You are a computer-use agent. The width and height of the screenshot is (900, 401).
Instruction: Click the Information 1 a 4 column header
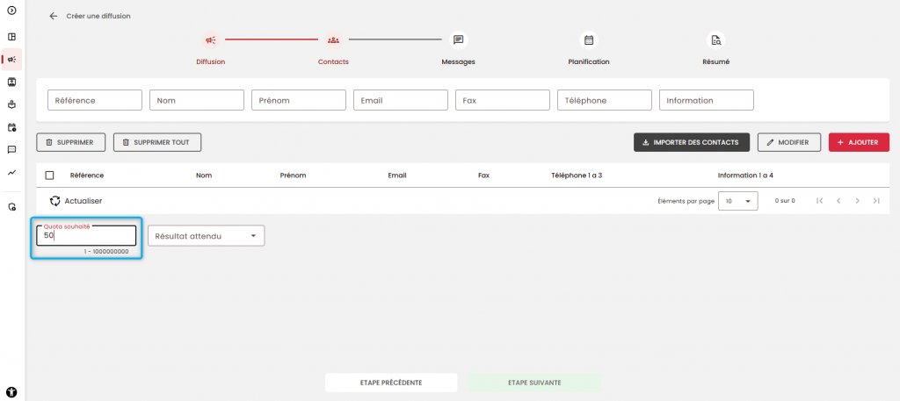(745, 175)
